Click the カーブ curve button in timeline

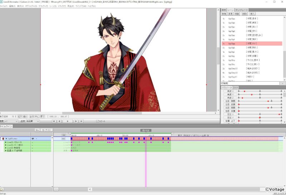point(46,130)
